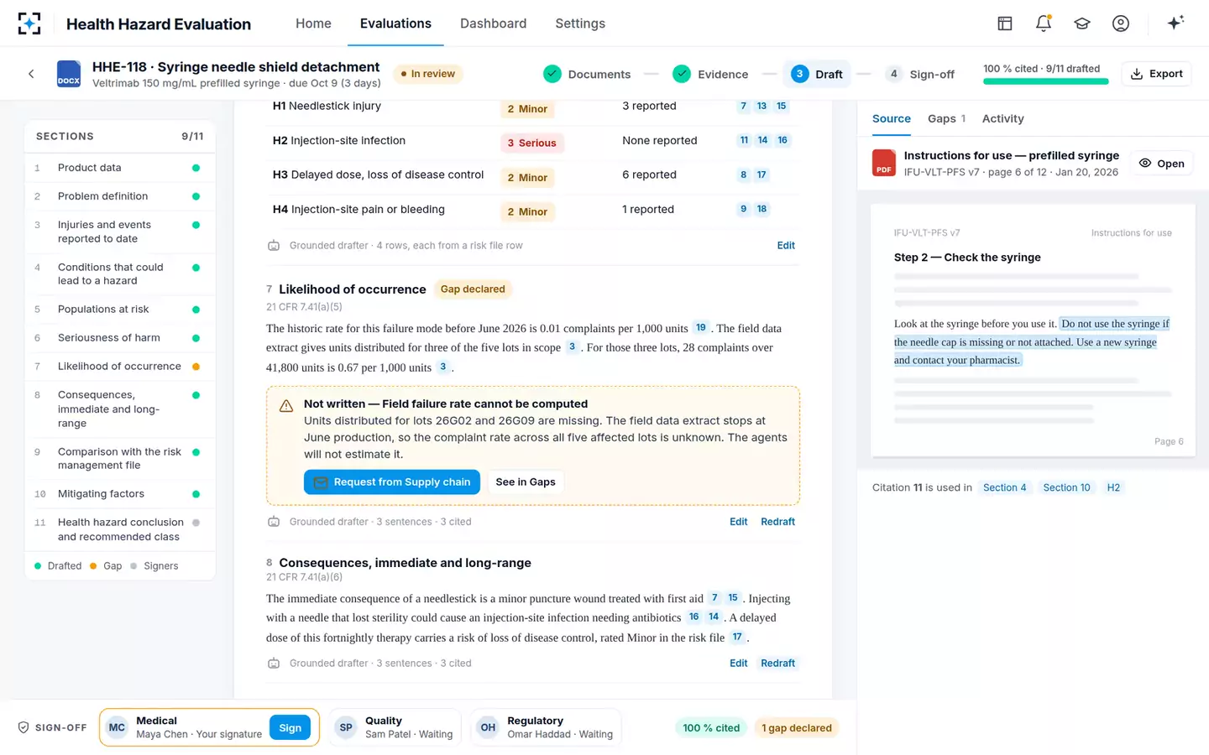
Task: Sign as Medical reviewer
Action: (290, 728)
